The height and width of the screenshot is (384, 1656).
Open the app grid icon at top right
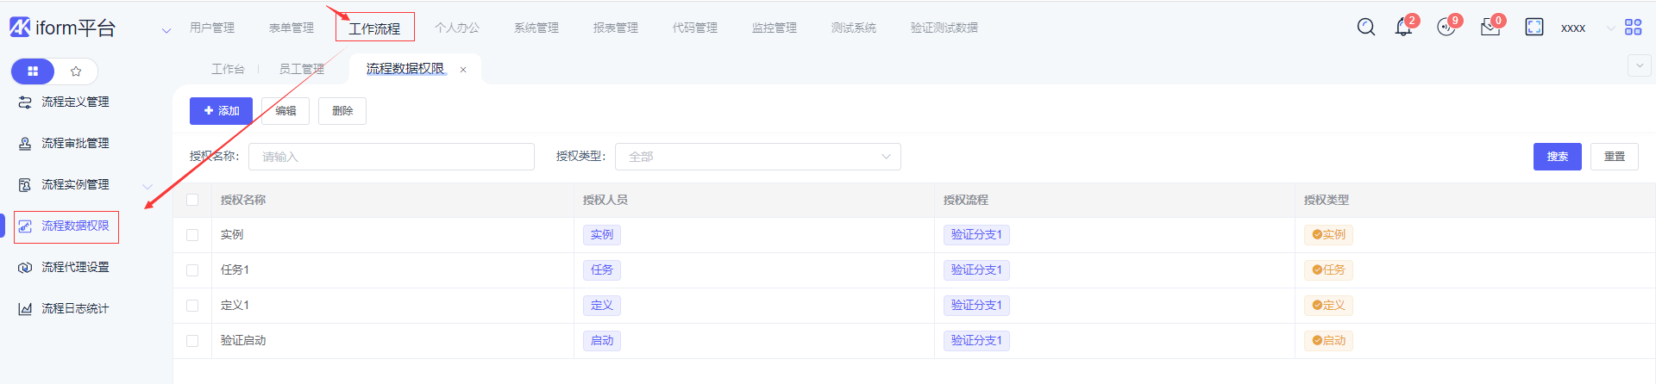(1633, 28)
